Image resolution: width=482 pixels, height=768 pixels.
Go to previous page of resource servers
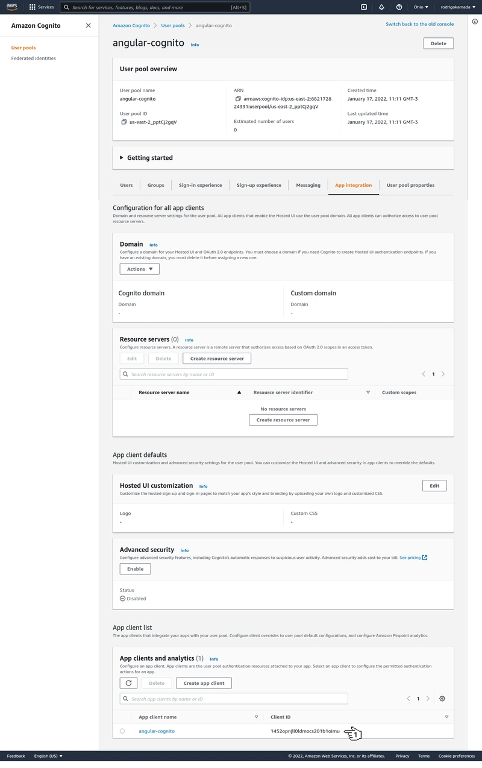click(x=424, y=374)
